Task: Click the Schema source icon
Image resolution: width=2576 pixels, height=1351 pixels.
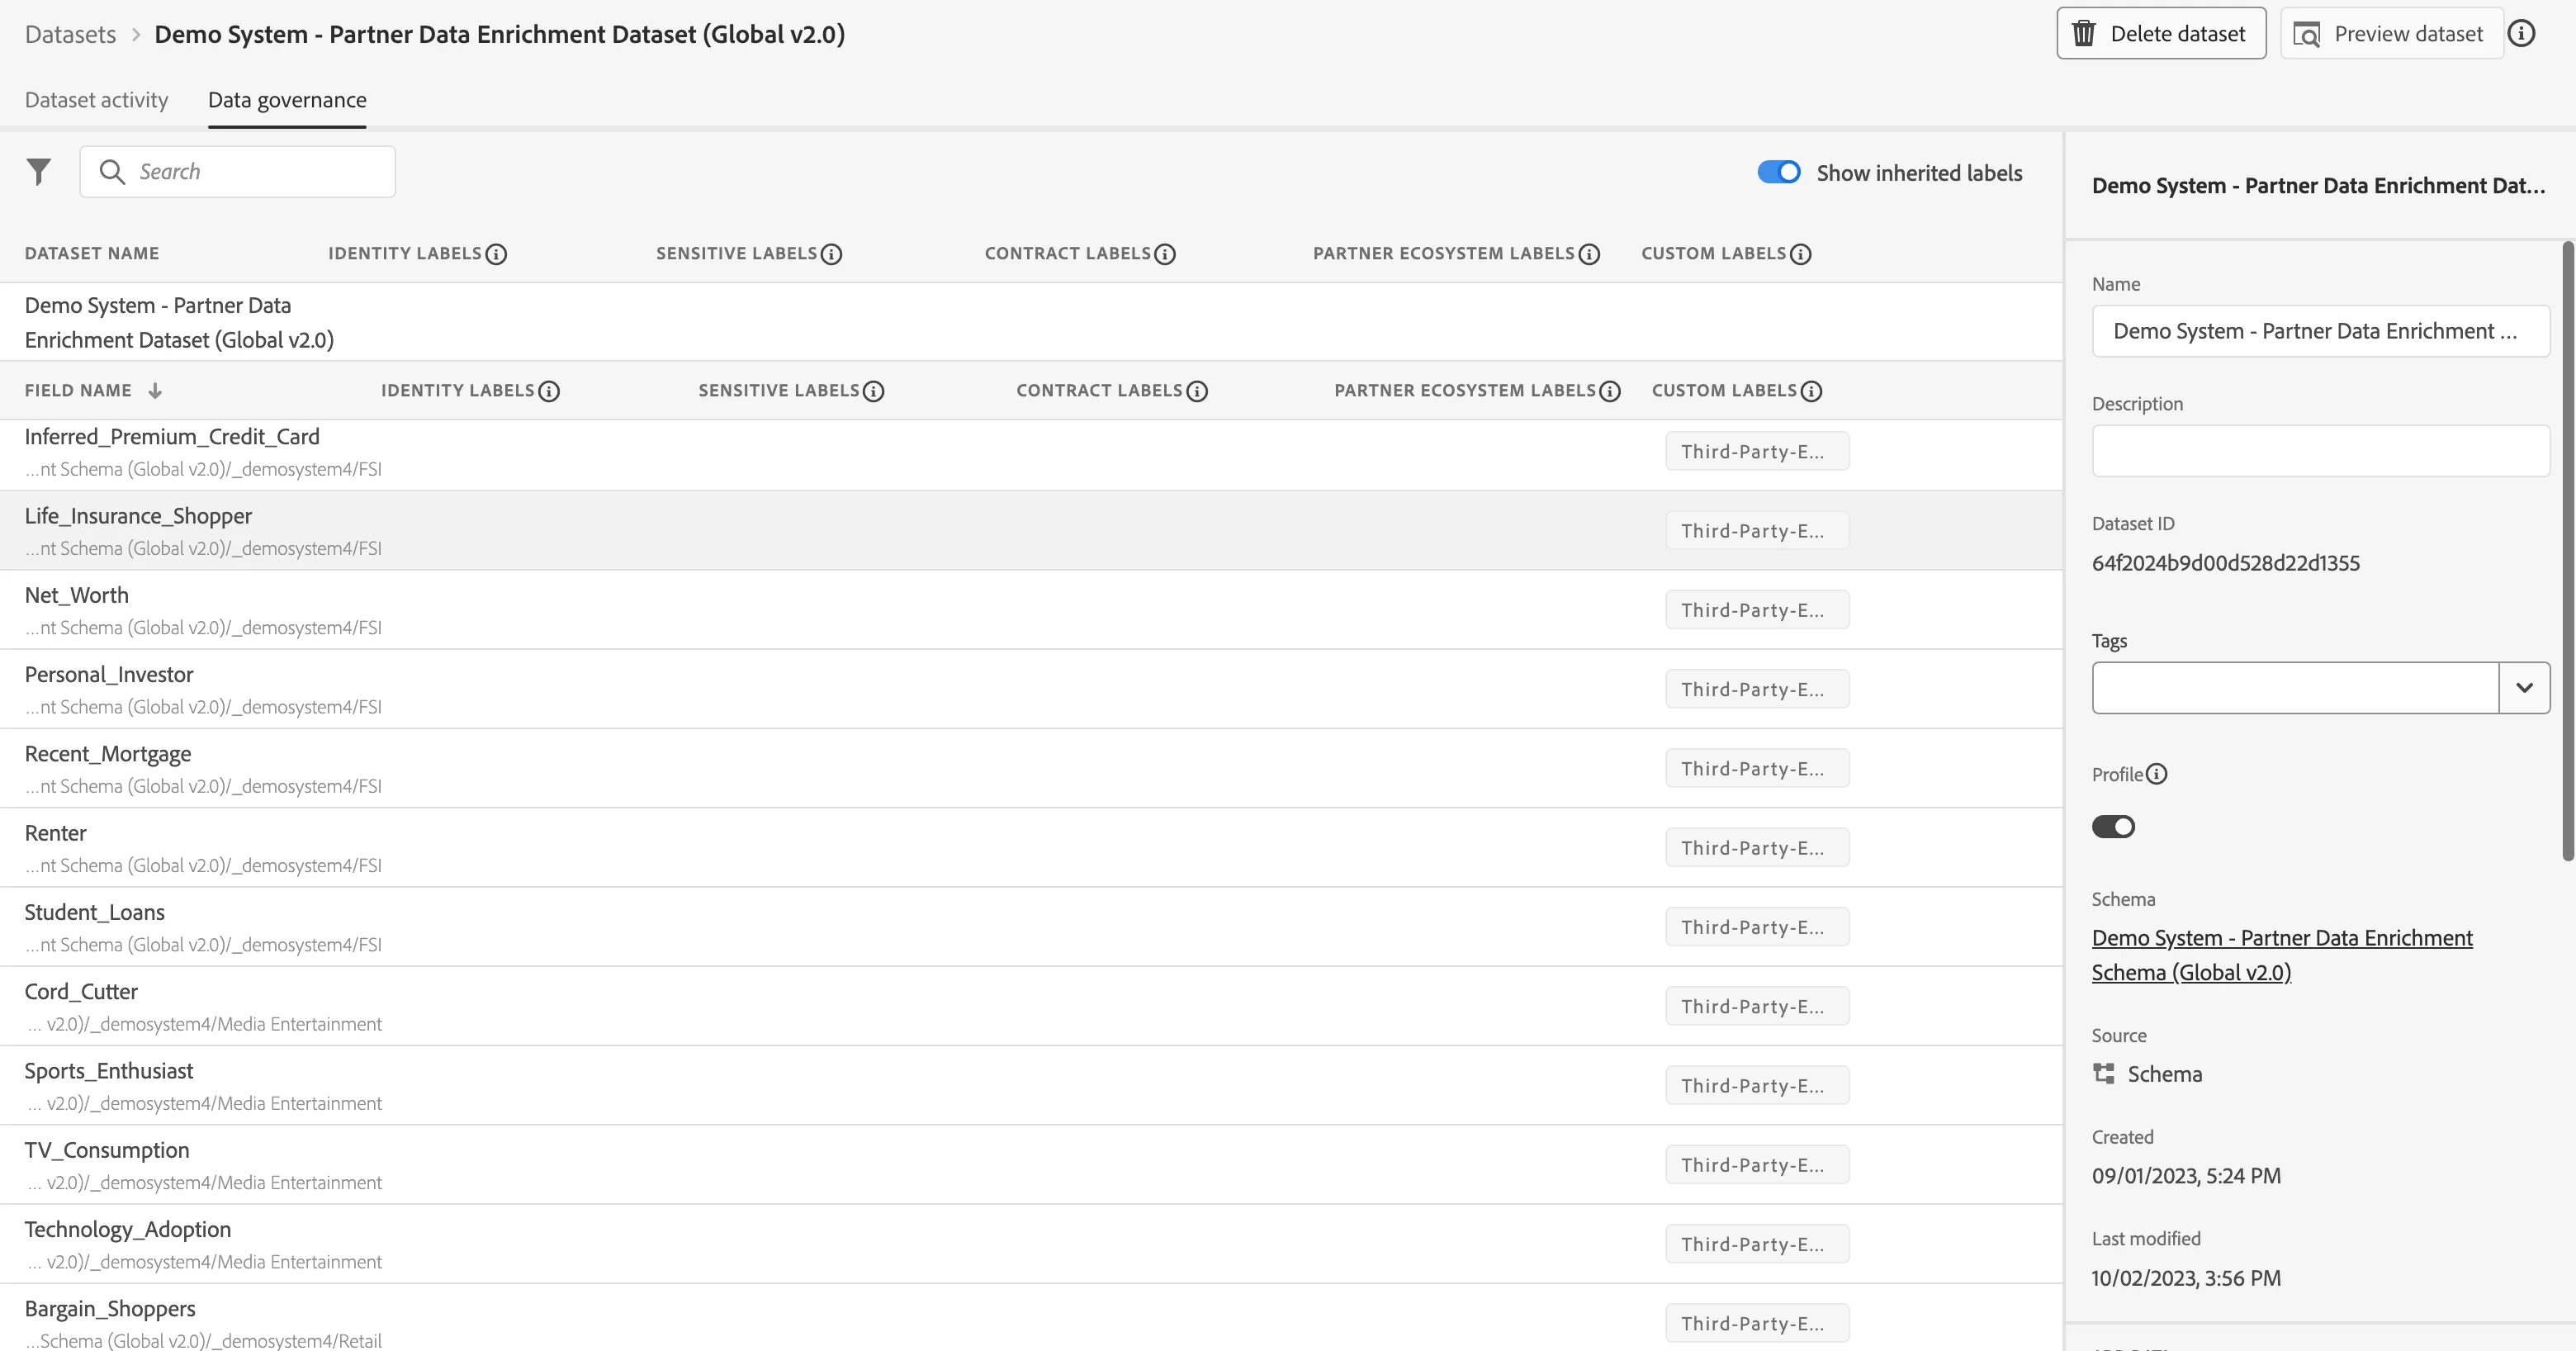Action: tap(2104, 1074)
